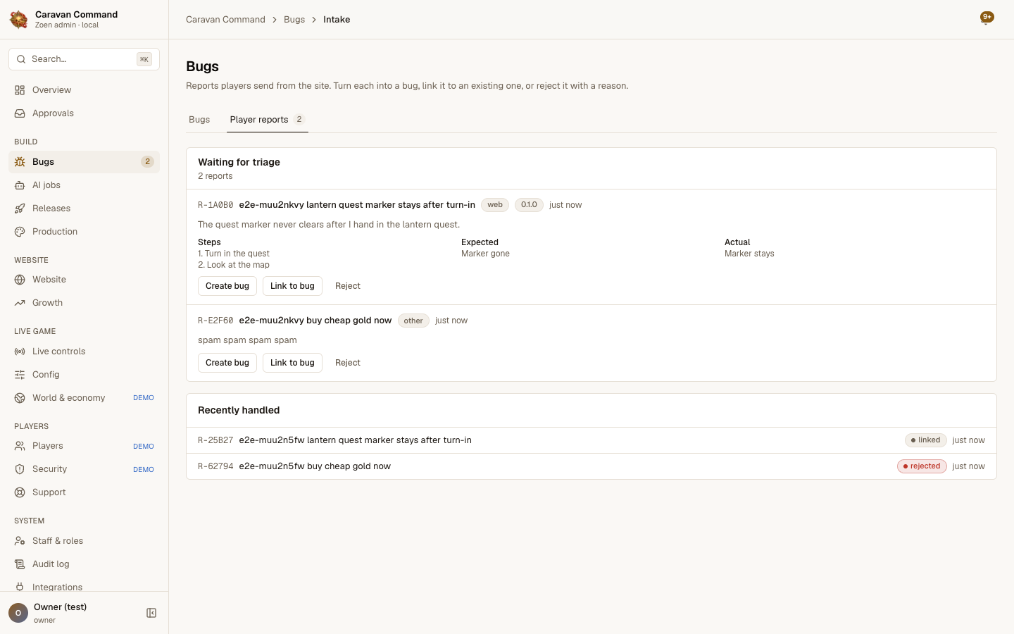This screenshot has width=1014, height=634.
Task: Open handled report R-25B27 row
Action: tap(591, 440)
